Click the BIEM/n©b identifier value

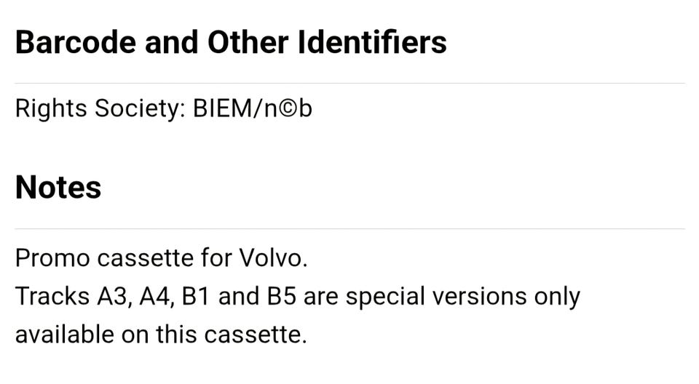coord(253,109)
